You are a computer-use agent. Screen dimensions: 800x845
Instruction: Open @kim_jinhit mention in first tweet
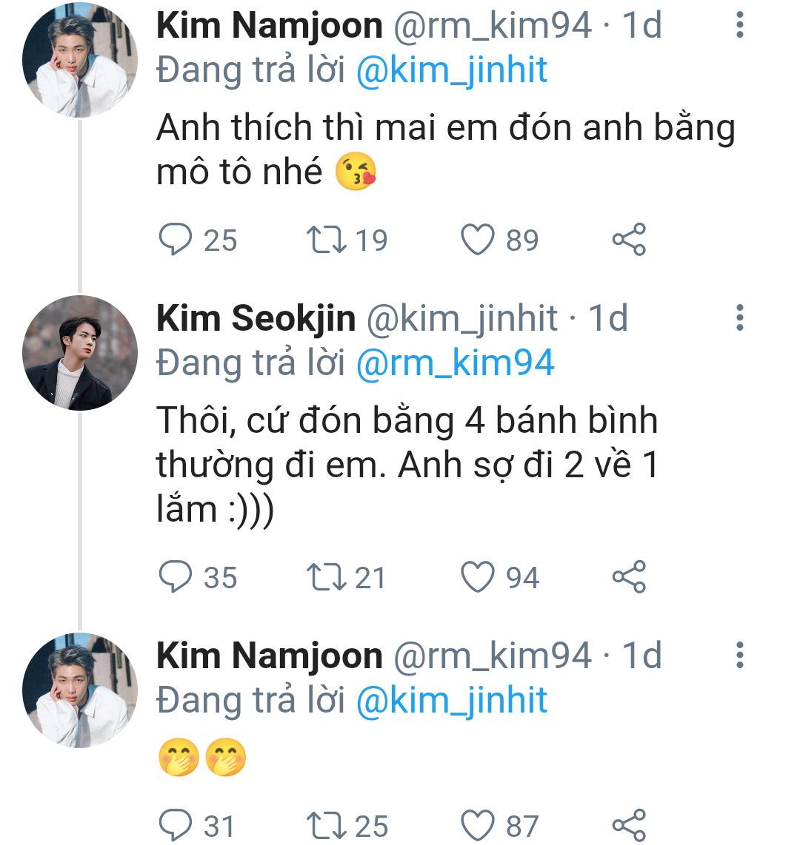tap(452, 70)
